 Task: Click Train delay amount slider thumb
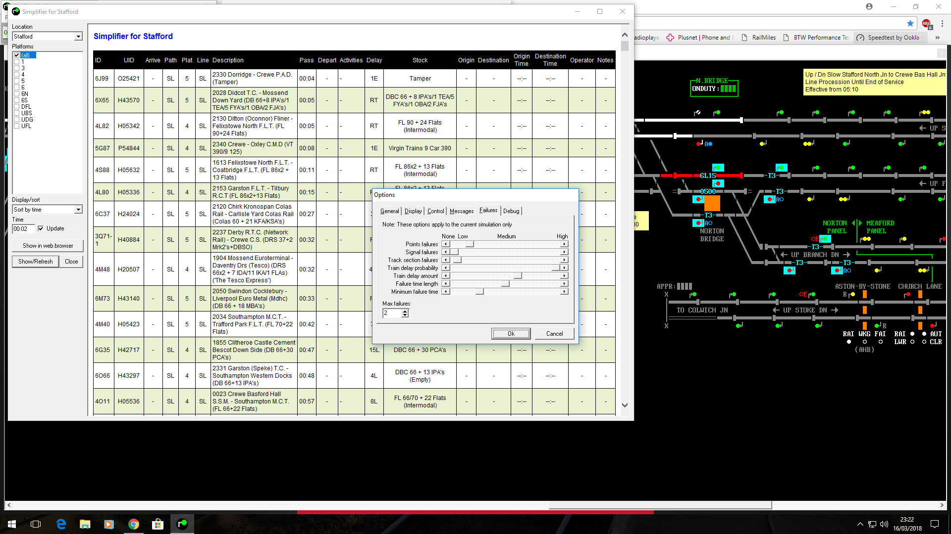coord(518,276)
